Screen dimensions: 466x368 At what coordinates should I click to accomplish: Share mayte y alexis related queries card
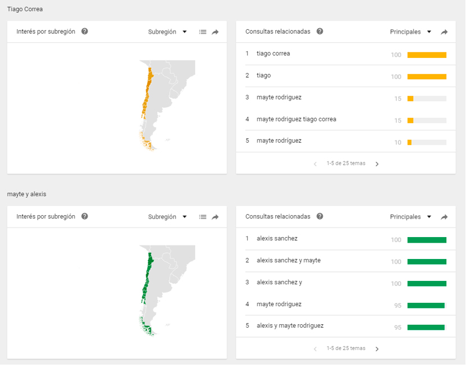[x=444, y=217]
